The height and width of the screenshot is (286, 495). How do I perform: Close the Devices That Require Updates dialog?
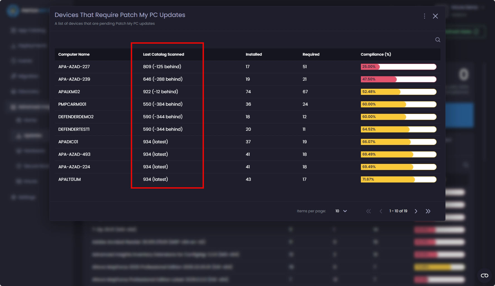(435, 16)
